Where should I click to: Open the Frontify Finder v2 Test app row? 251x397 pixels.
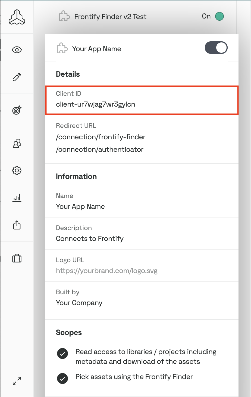pyautogui.click(x=142, y=17)
